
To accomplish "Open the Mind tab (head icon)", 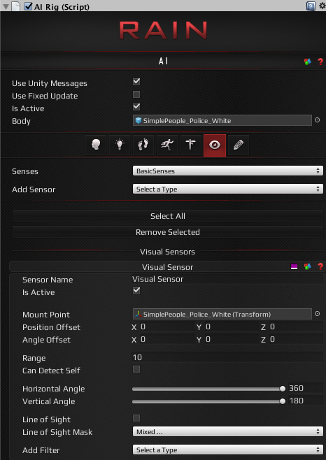I will pyautogui.click(x=96, y=145).
